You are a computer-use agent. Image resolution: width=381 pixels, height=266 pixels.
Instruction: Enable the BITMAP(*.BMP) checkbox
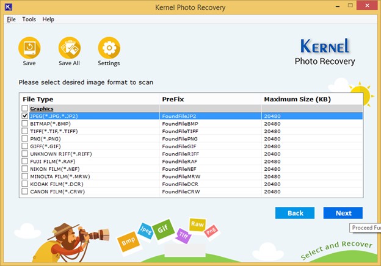click(x=25, y=123)
